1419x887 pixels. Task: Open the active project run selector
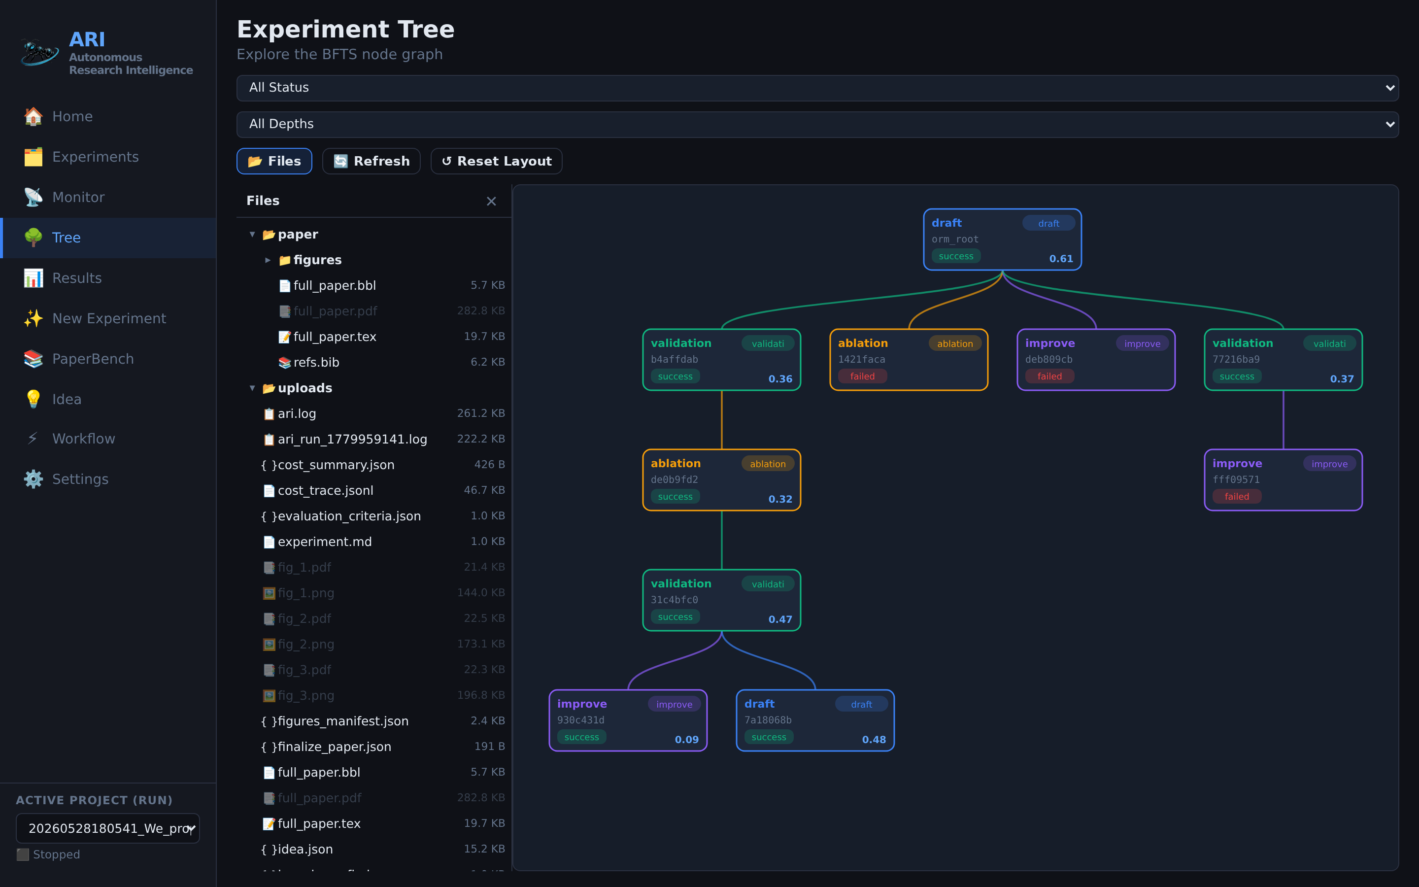pos(108,828)
